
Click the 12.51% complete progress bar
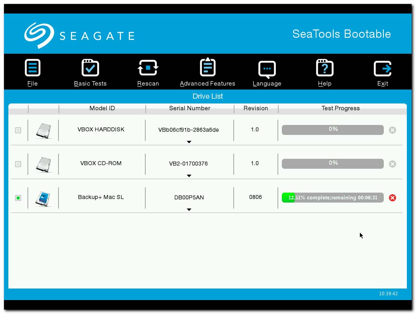coord(333,197)
